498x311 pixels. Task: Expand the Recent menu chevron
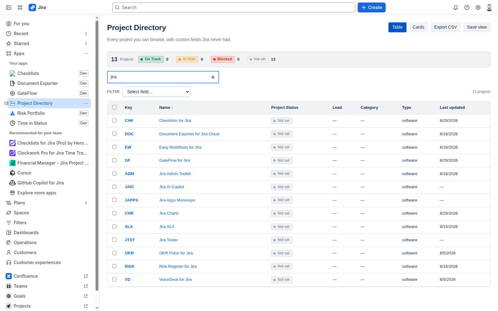pyautogui.click(x=86, y=34)
